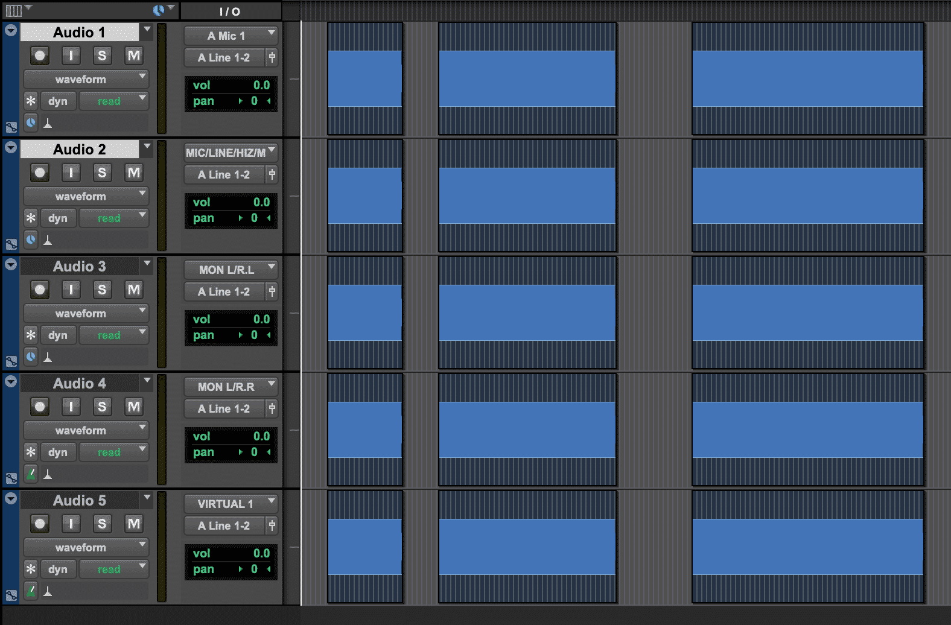The height and width of the screenshot is (625, 951).
Task: Click the dyn button on Audio 5
Action: (x=58, y=569)
